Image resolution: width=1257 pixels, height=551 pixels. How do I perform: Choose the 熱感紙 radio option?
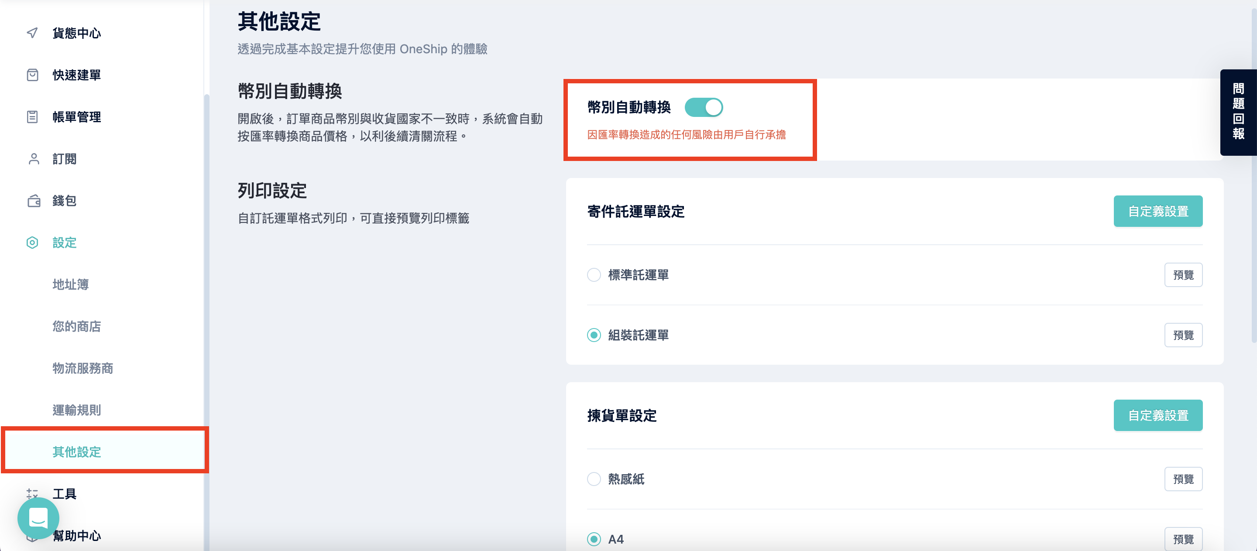[594, 479]
